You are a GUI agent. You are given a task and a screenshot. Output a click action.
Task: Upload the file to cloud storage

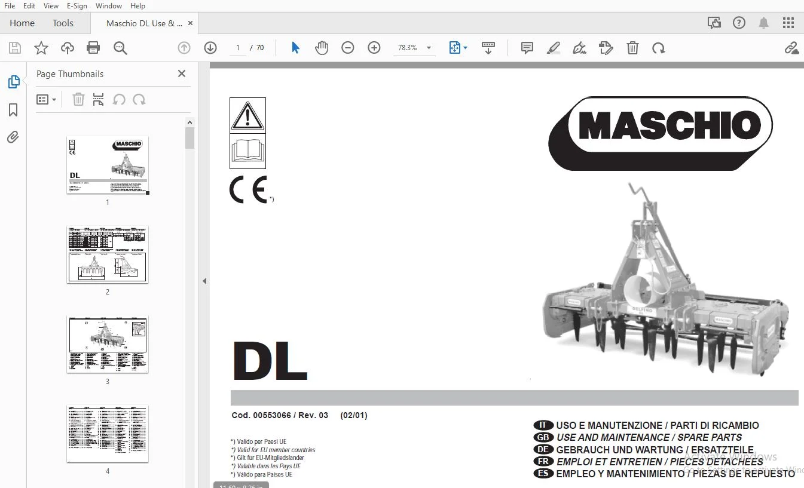click(x=68, y=48)
